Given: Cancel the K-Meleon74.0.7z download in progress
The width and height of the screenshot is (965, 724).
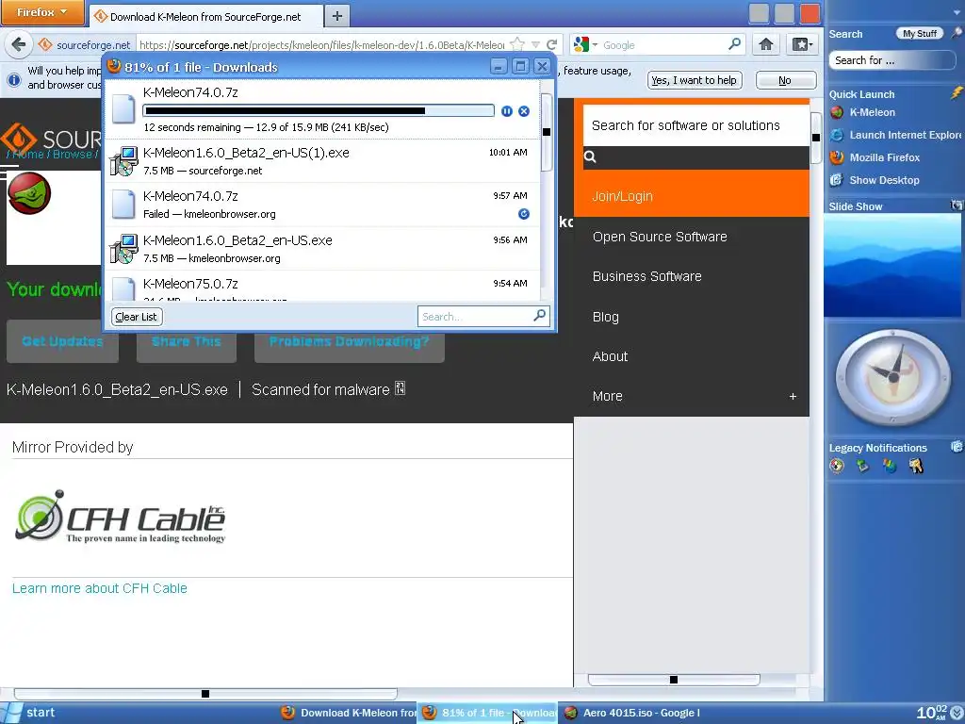Looking at the screenshot, I should [524, 111].
